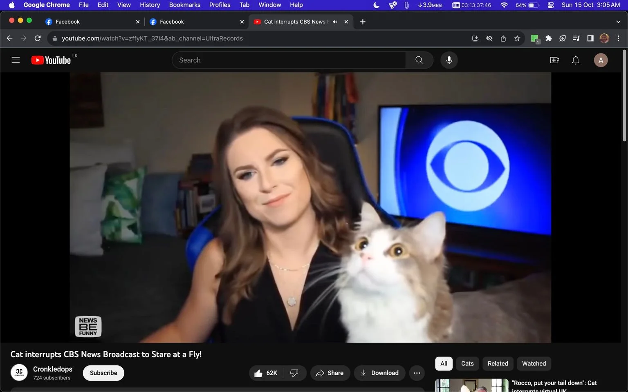Toggle Chrome side panel icon
The width and height of the screenshot is (628, 392).
click(590, 38)
